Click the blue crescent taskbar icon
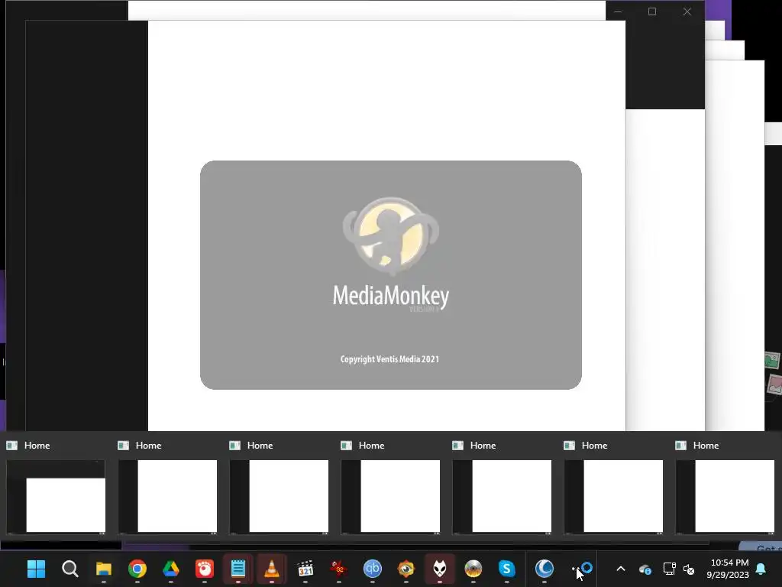 point(544,569)
